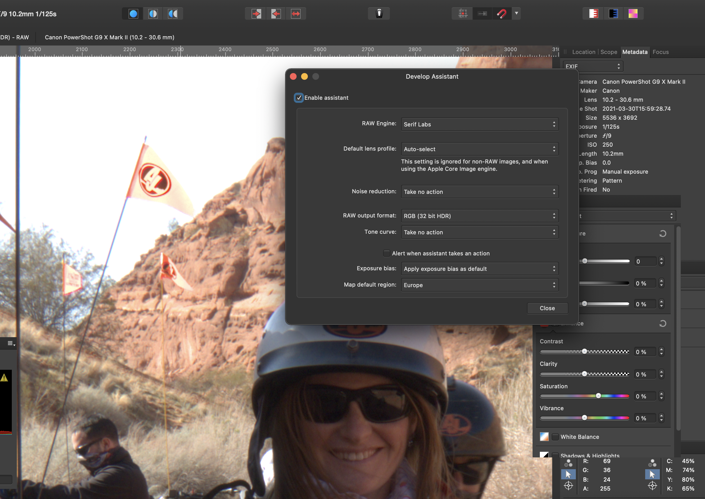Image resolution: width=705 pixels, height=499 pixels.
Task: Click the Contrast percentage input field
Action: point(645,352)
